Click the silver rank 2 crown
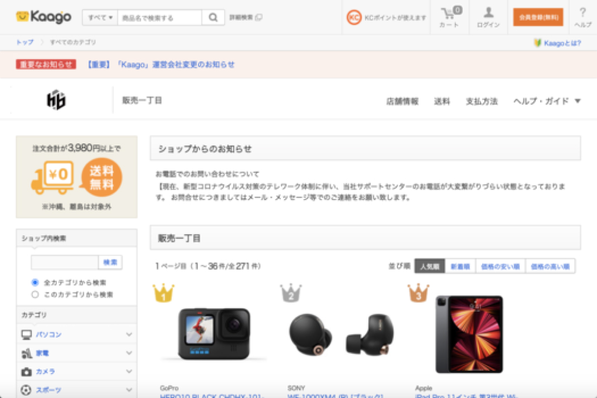This screenshot has width=597, height=398. (291, 293)
